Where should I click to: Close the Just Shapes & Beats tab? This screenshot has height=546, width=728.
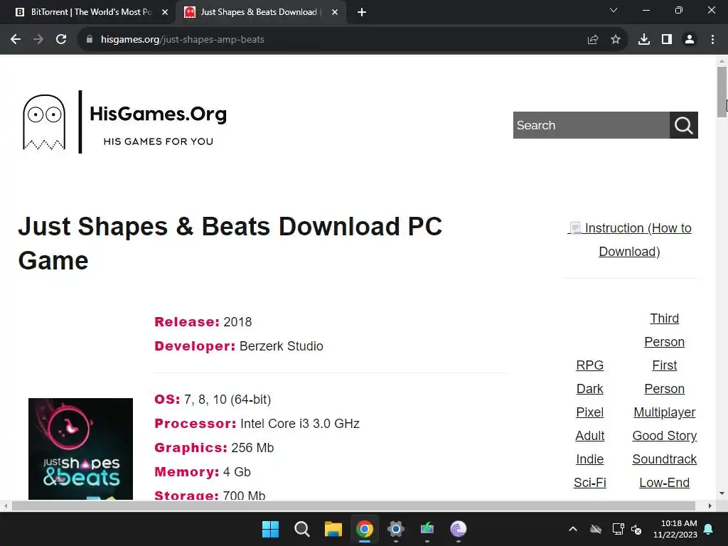pos(335,13)
